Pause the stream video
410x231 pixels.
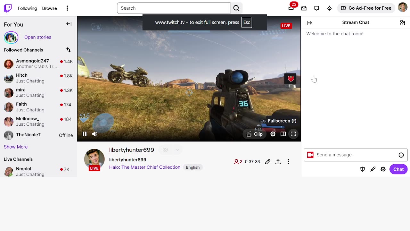(85, 134)
